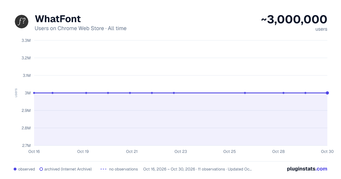Viewport: 341px width, 179px height.
Task: Select the lone data point between Oct 25 and Oct 28
Action: pyautogui.click(x=245, y=93)
